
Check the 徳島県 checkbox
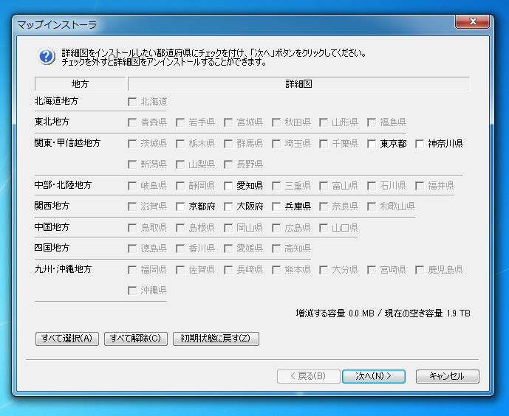click(132, 249)
